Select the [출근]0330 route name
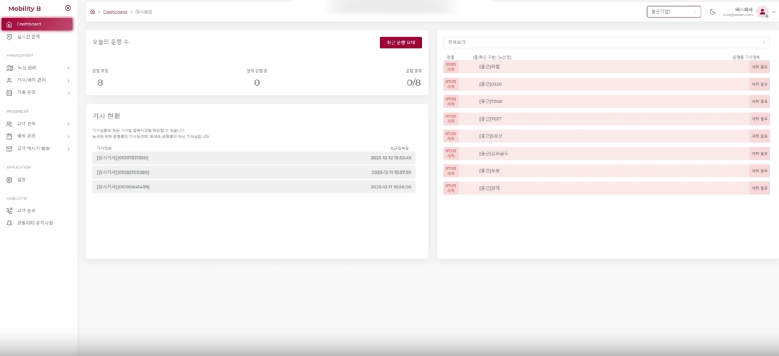The height and width of the screenshot is (356, 779). pyautogui.click(x=491, y=84)
